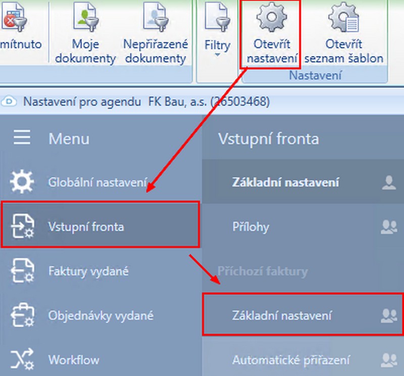Open the Moje dokumenty filter
404x376 pixels.
point(85,35)
